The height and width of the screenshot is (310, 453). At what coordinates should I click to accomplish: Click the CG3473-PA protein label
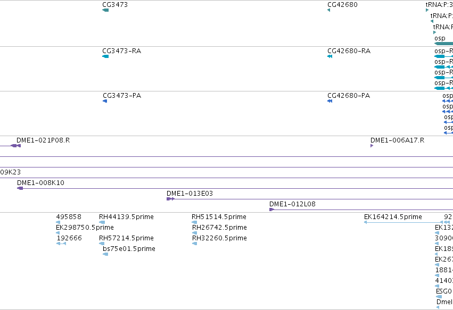(122, 96)
